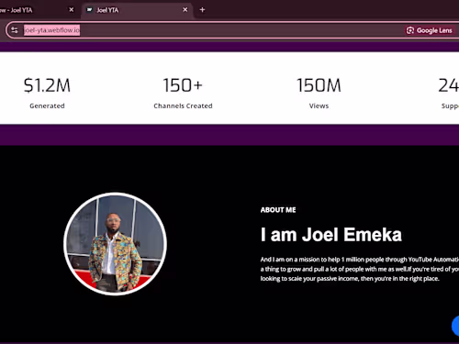Switch to the active Joel YTA tab
The width and height of the screenshot is (459, 344).
tap(137, 10)
